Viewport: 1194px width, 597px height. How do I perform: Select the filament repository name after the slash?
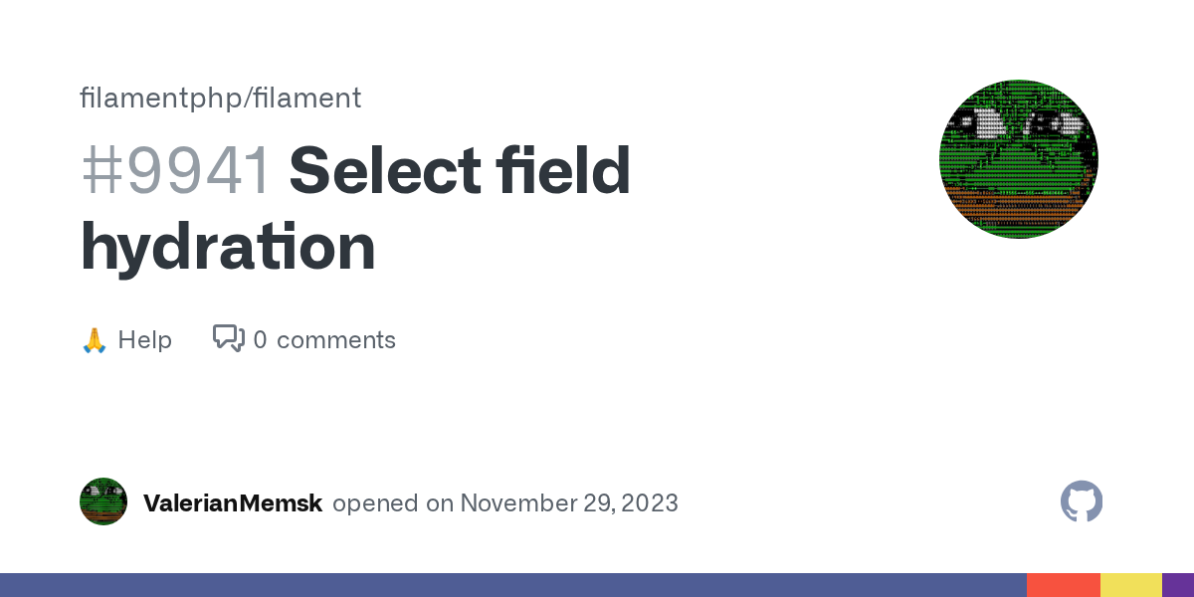click(x=307, y=99)
